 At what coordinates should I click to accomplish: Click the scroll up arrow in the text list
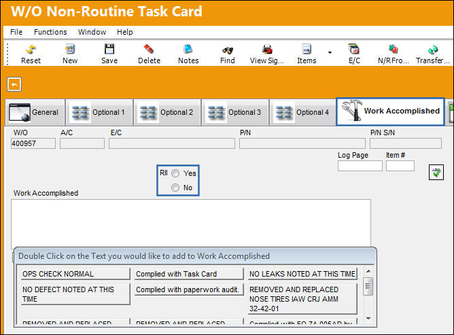(368, 271)
